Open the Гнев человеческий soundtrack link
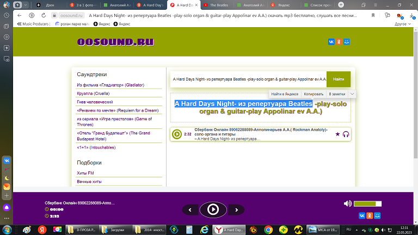 [95, 102]
